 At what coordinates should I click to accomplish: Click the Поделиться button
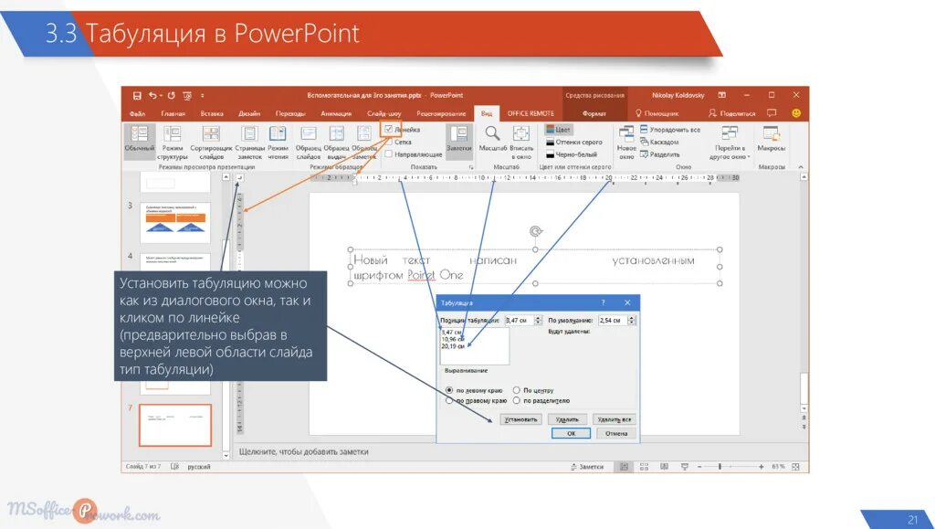click(x=731, y=112)
